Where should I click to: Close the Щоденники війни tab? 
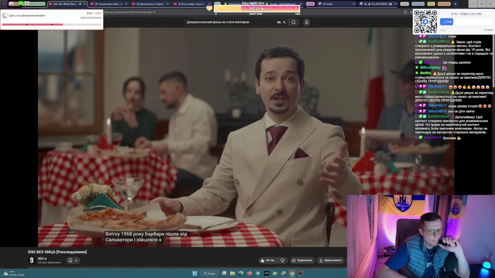pos(126,4)
